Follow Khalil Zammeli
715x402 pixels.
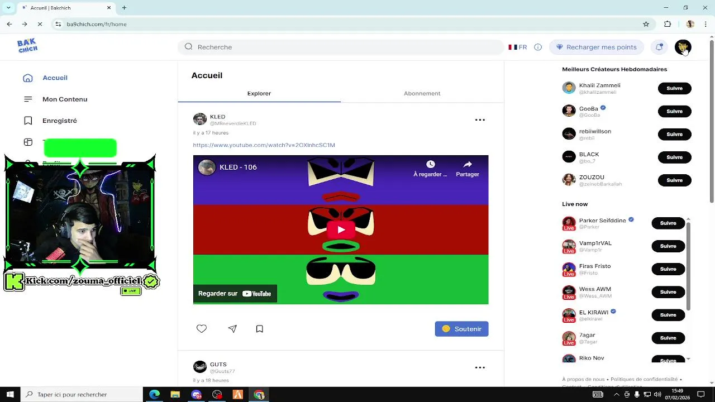pyautogui.click(x=674, y=88)
